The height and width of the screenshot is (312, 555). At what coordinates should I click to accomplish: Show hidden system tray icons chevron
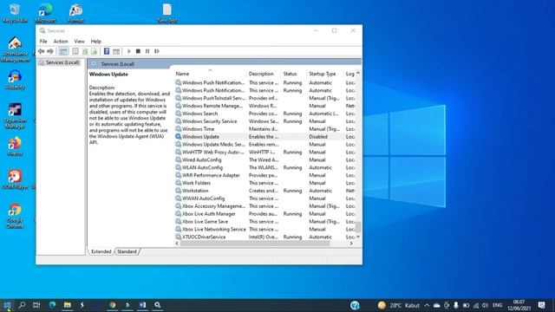(x=428, y=305)
